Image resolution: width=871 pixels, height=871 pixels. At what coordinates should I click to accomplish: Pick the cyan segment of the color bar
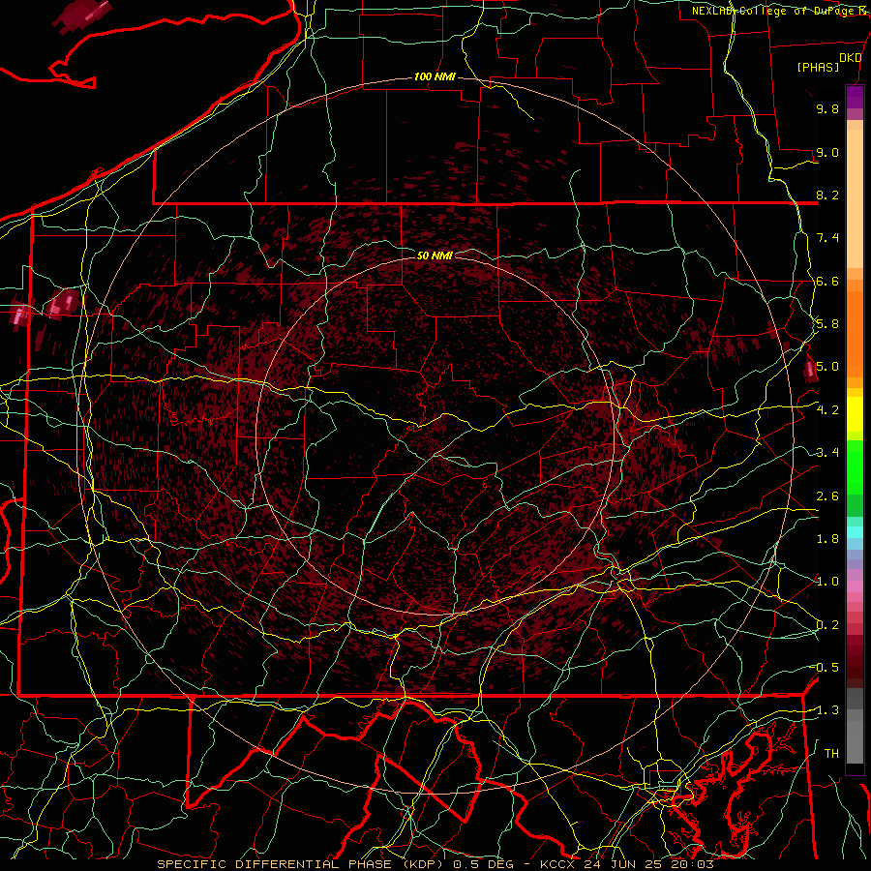[855, 532]
